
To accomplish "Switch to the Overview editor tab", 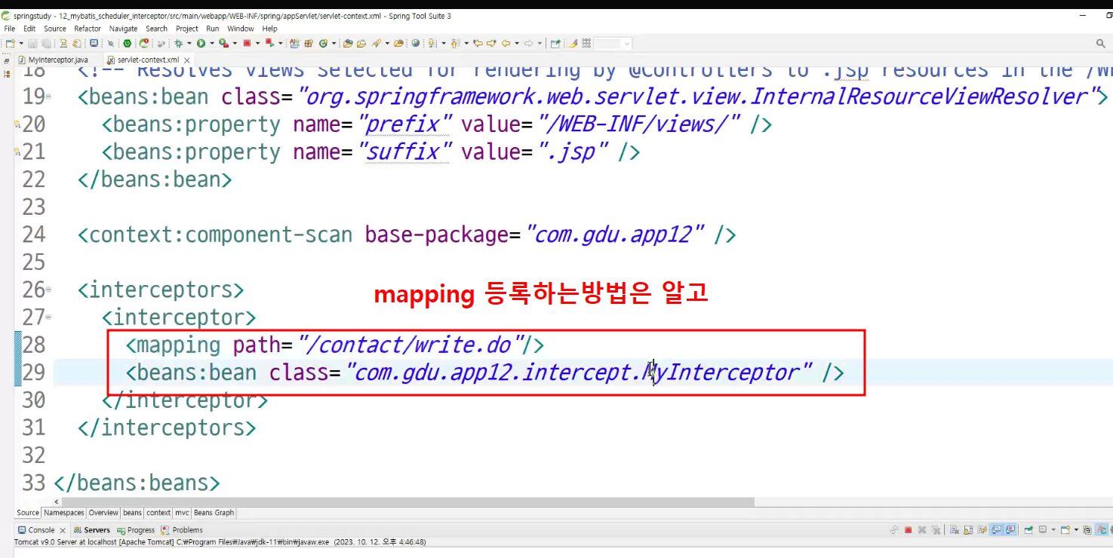I will (103, 513).
